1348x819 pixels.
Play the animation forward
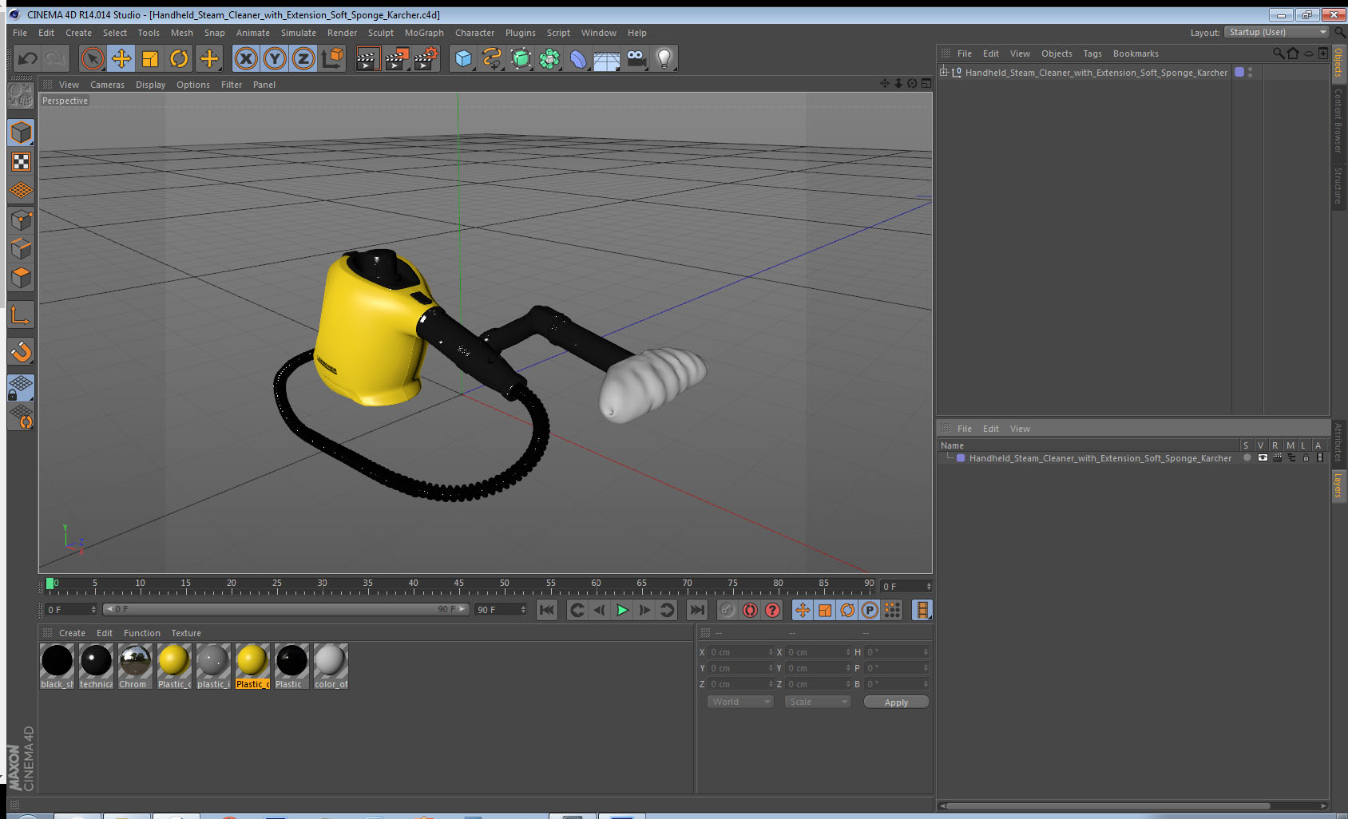point(622,610)
